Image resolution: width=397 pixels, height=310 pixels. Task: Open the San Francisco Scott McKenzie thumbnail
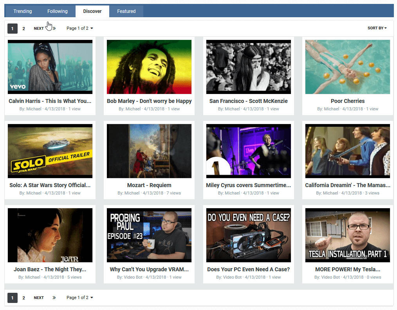[248, 67]
